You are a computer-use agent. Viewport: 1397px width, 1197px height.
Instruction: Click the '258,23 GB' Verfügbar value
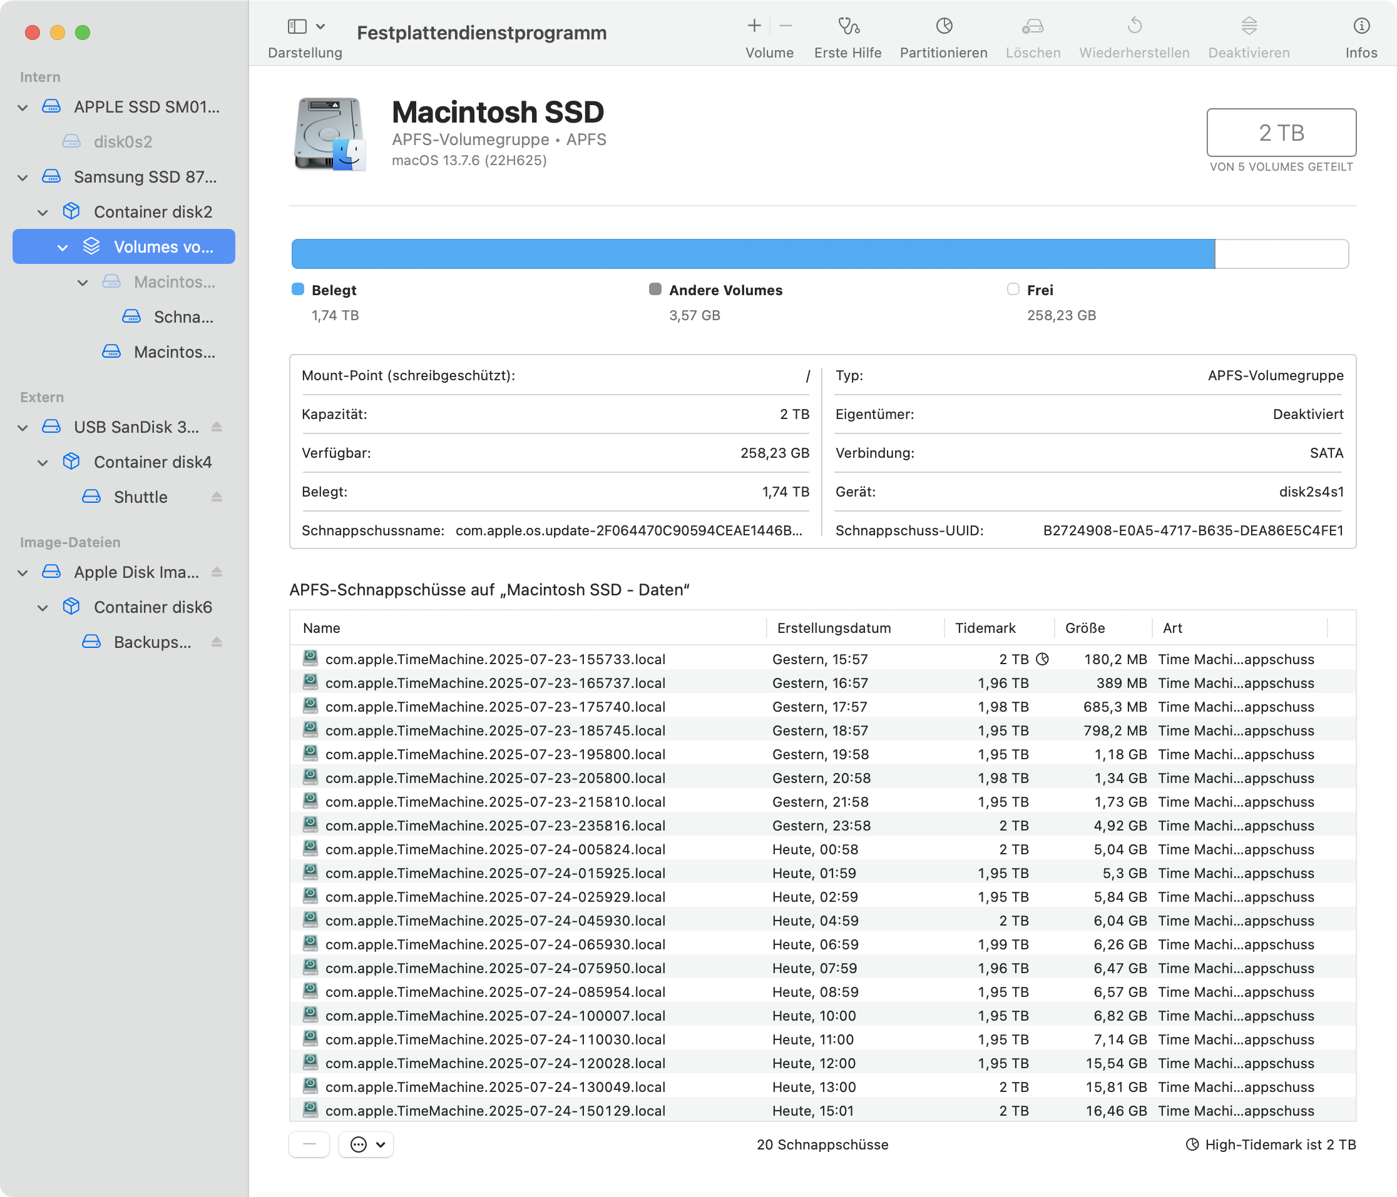point(775,453)
